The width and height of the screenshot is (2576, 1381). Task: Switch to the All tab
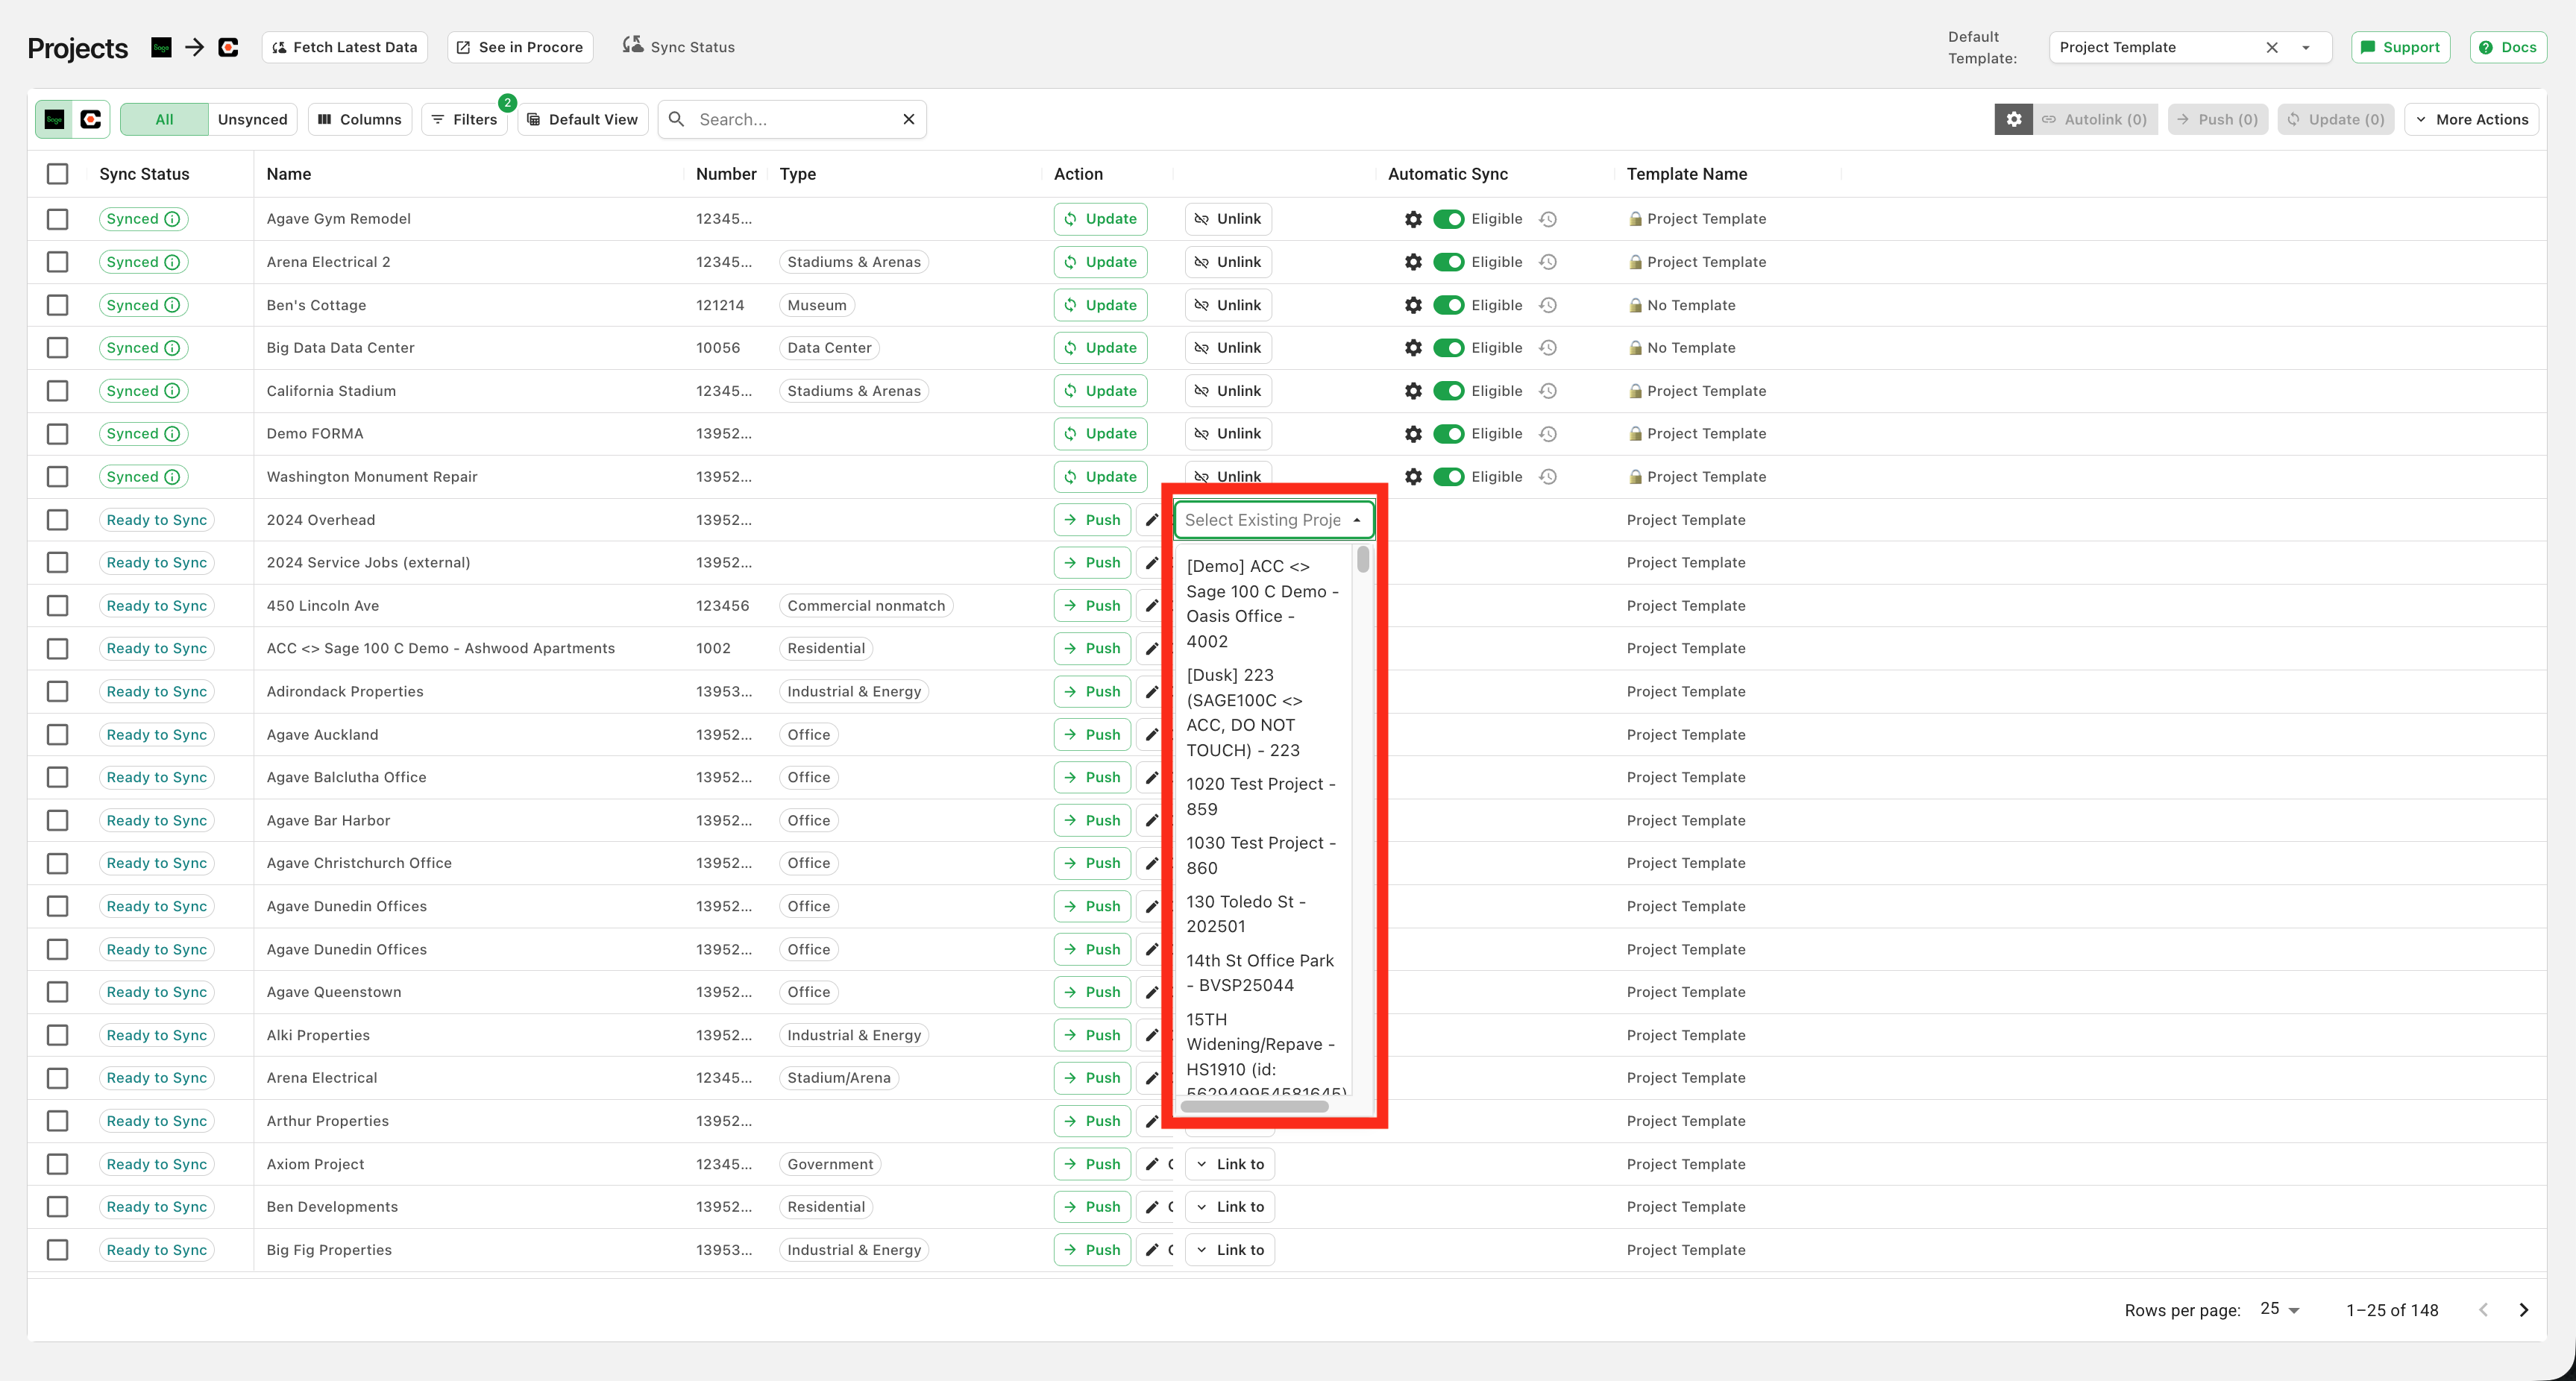coord(165,119)
